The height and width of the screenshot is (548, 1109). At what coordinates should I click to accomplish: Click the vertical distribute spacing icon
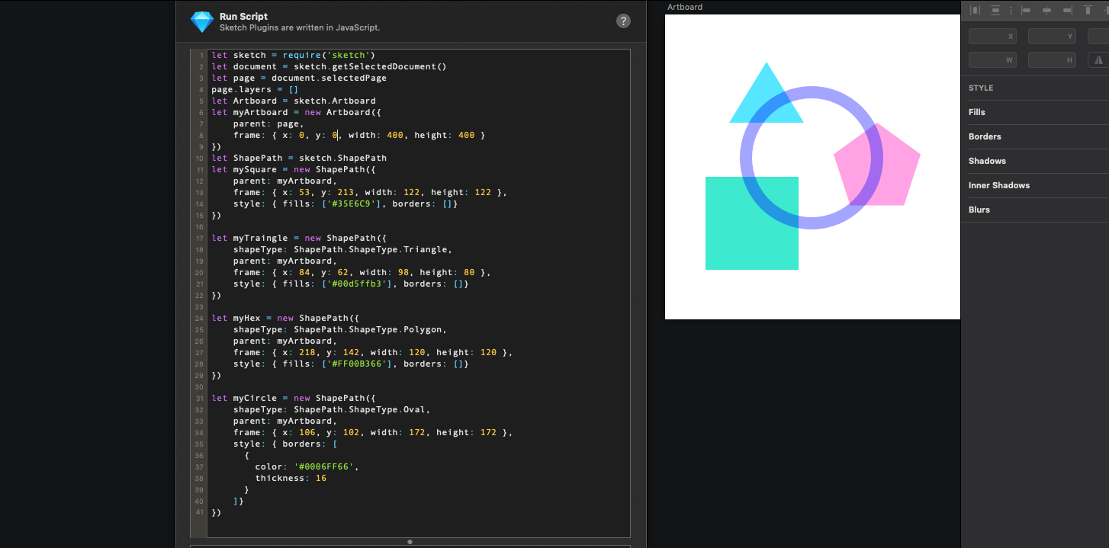pyautogui.click(x=995, y=10)
